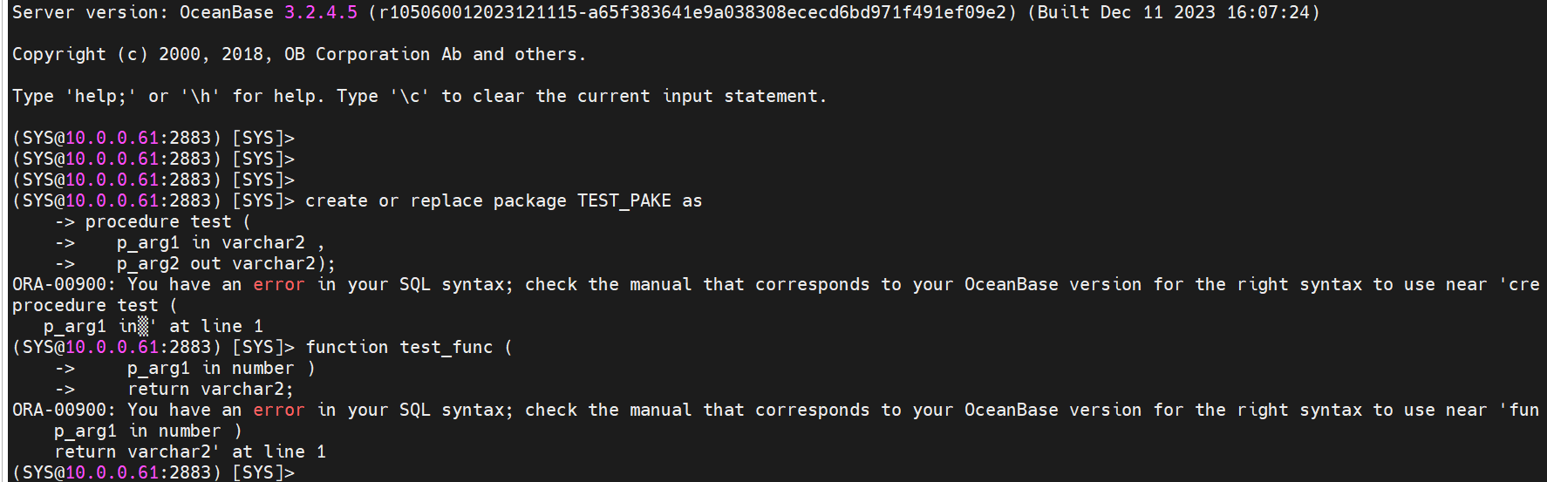This screenshot has height=482, width=1547.
Task: Click the second ORA-00900 error code
Action: [59, 410]
